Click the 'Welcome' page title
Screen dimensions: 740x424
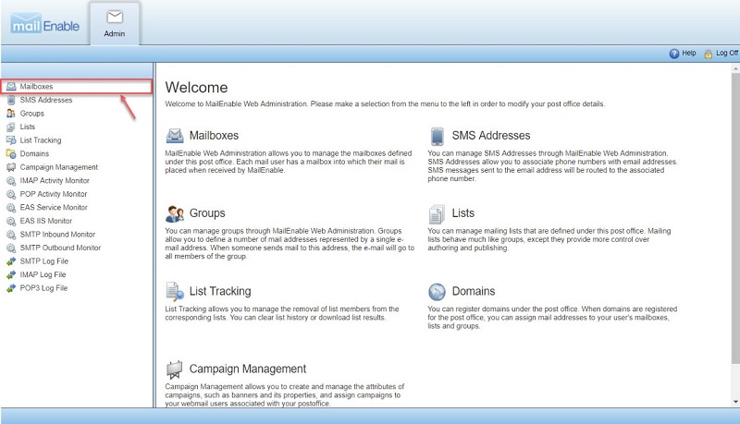point(196,88)
